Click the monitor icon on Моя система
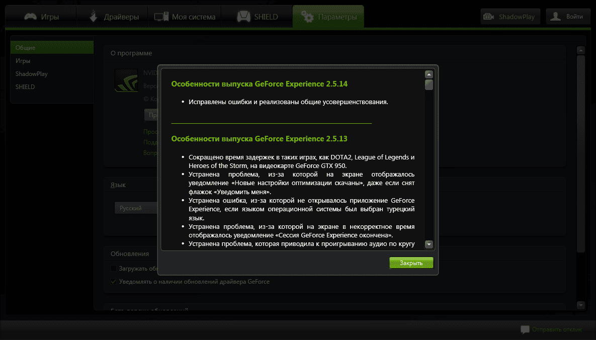The image size is (596, 340). [161, 17]
